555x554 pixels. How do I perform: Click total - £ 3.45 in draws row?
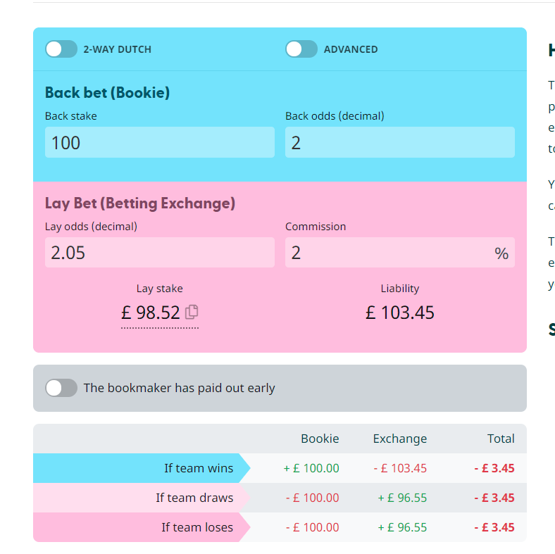494,498
